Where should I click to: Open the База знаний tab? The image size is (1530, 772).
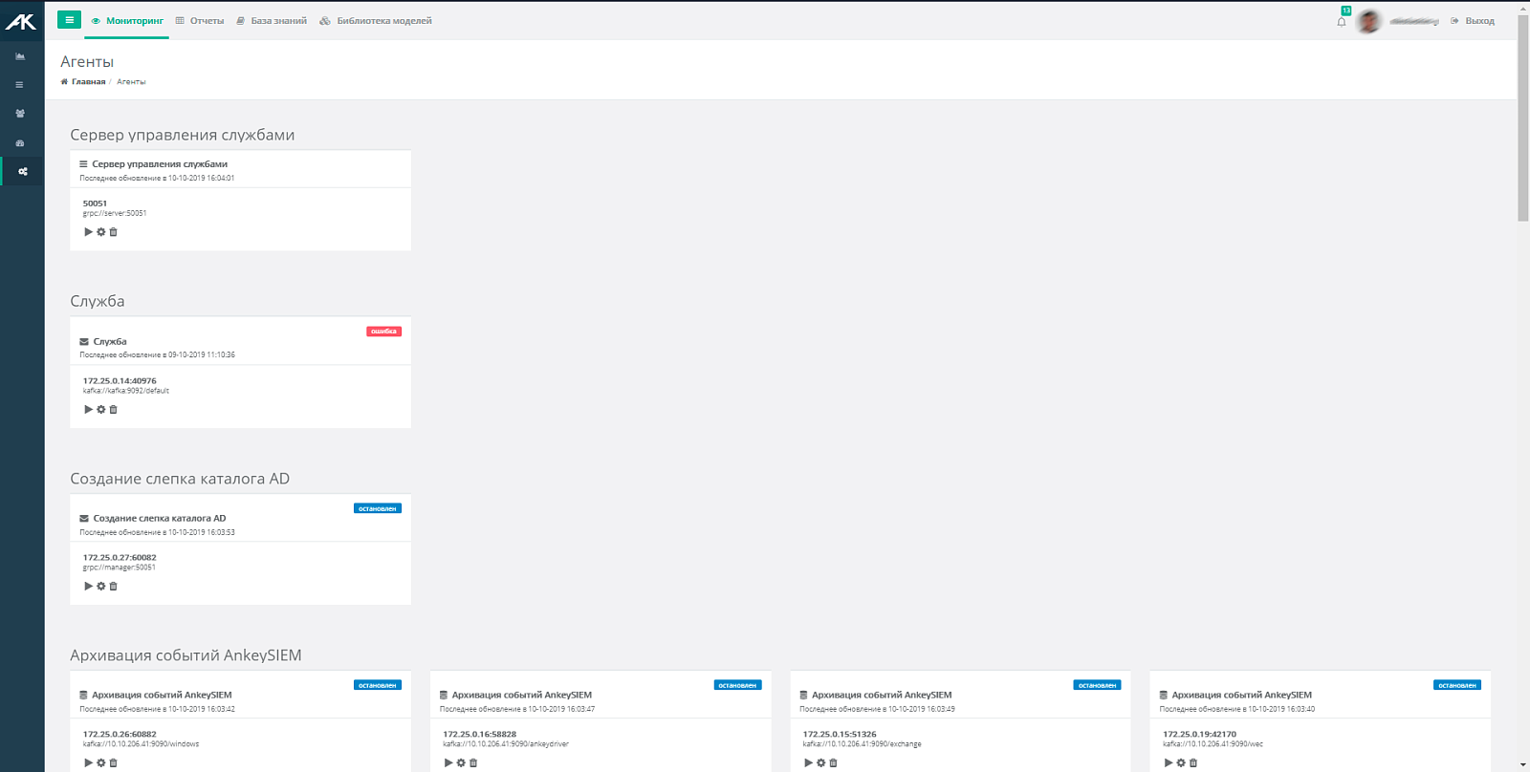click(x=272, y=21)
